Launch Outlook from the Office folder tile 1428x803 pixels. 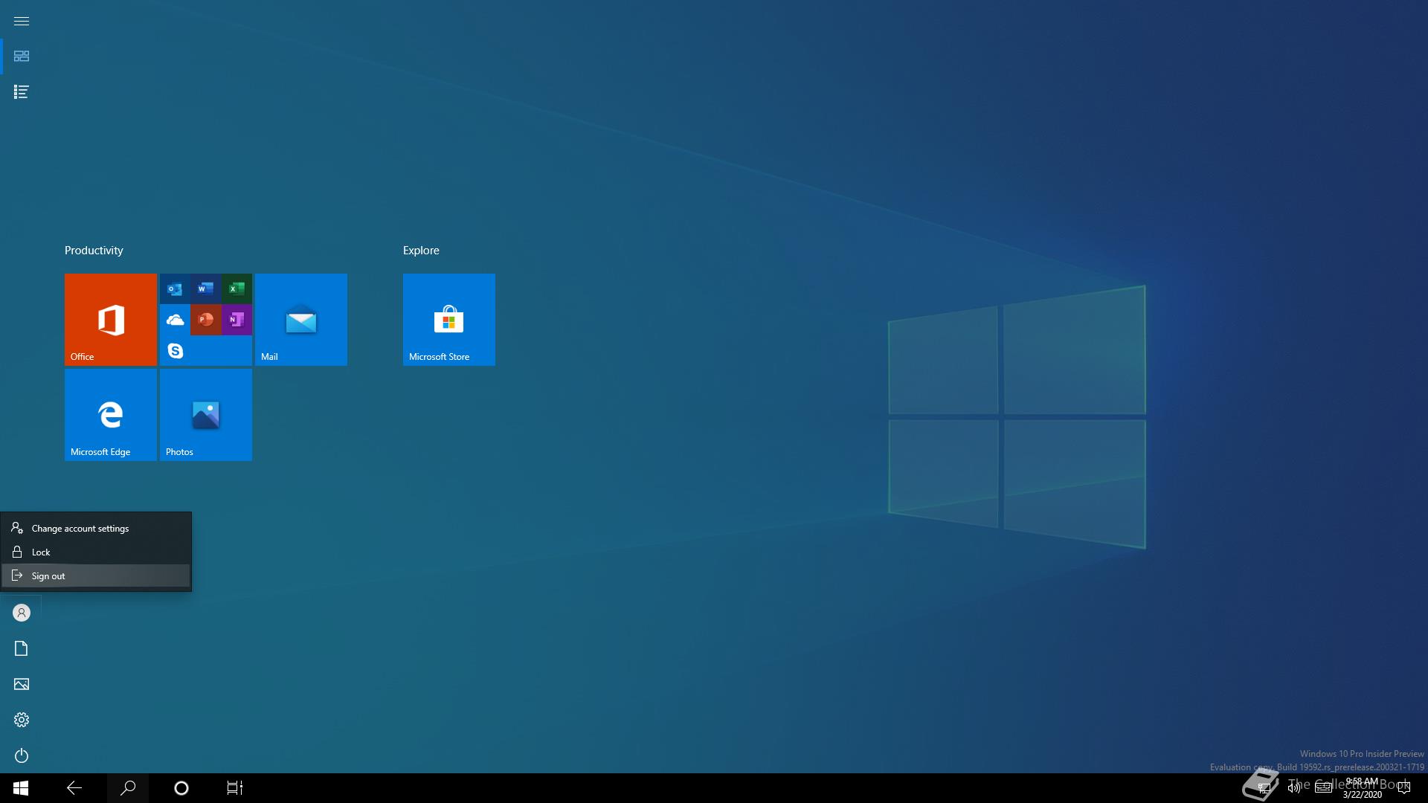pos(175,288)
